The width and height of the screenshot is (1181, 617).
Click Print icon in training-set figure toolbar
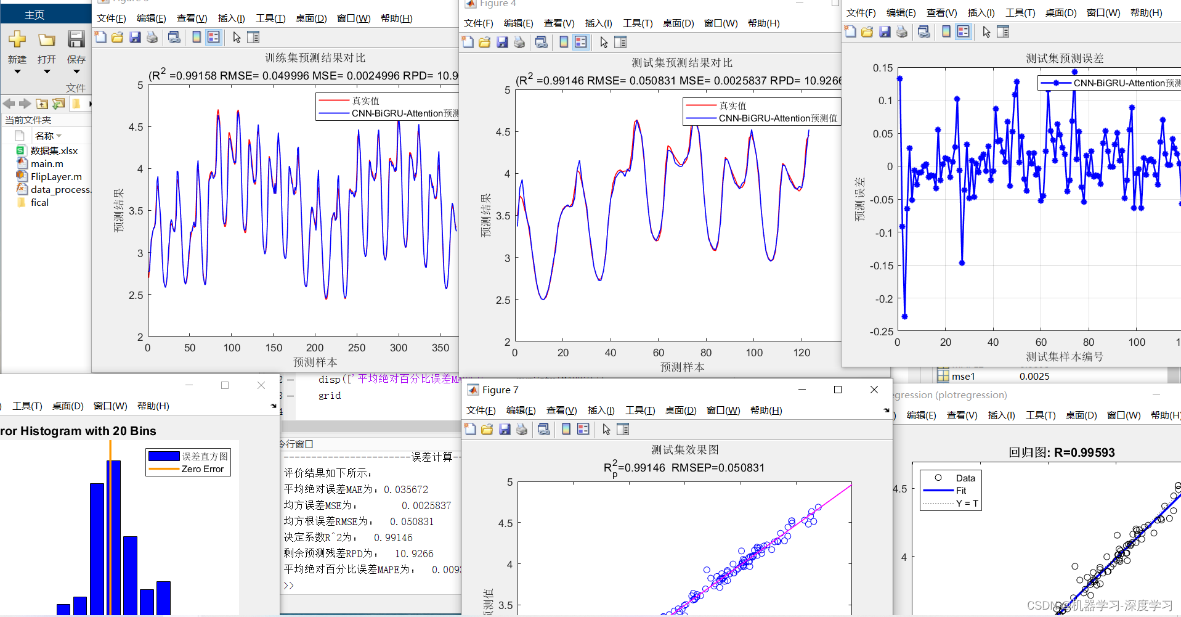point(152,38)
